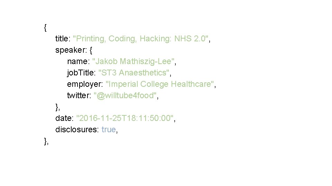Select the "ST3 Anaesthetics" string value
This screenshot has height=186, width=332.
(135, 73)
